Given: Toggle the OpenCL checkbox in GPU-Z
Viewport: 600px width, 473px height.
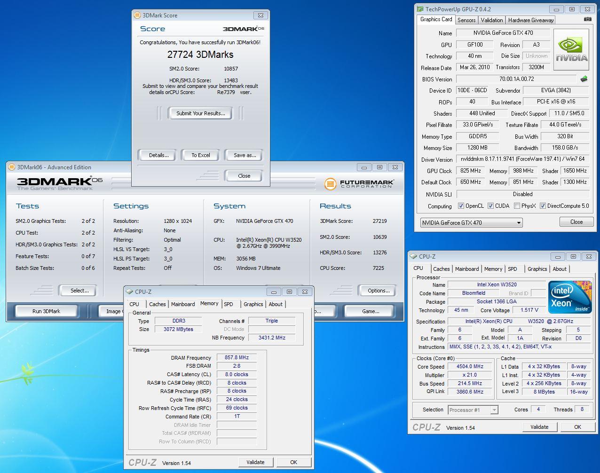Looking at the screenshot, I should tap(461, 206).
